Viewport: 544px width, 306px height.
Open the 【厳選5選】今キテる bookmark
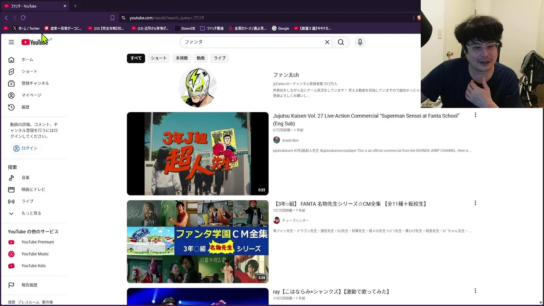pyautogui.click(x=312, y=28)
